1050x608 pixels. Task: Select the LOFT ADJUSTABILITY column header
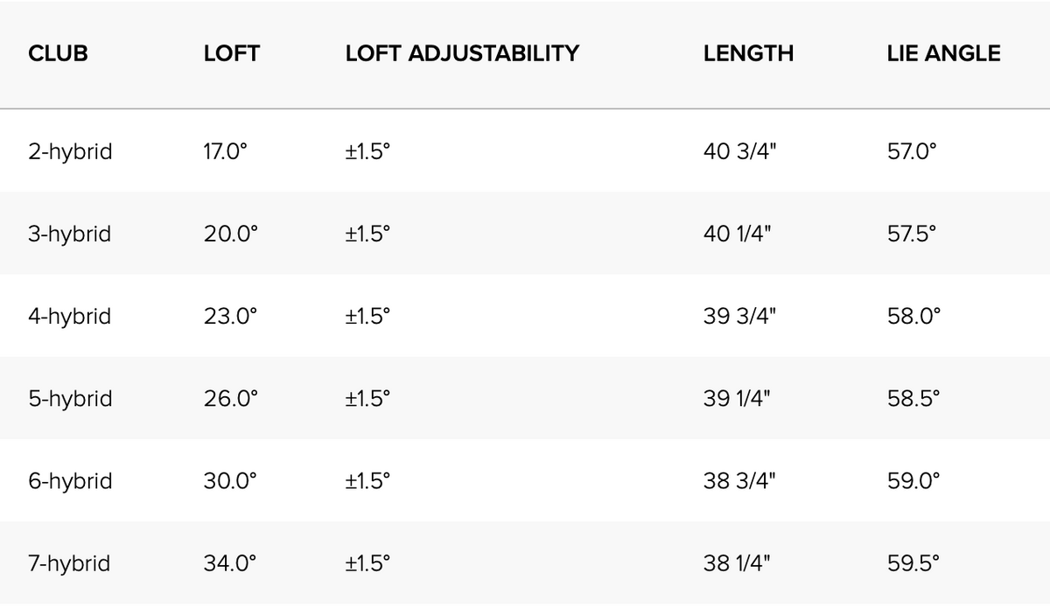click(462, 53)
